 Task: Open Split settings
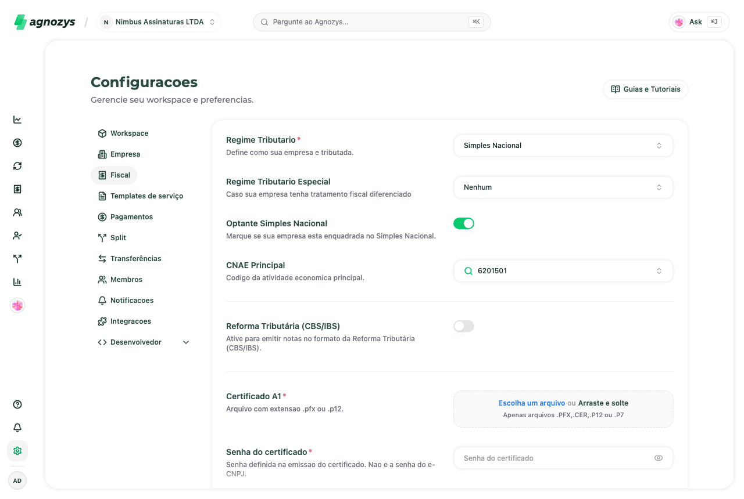click(112, 238)
